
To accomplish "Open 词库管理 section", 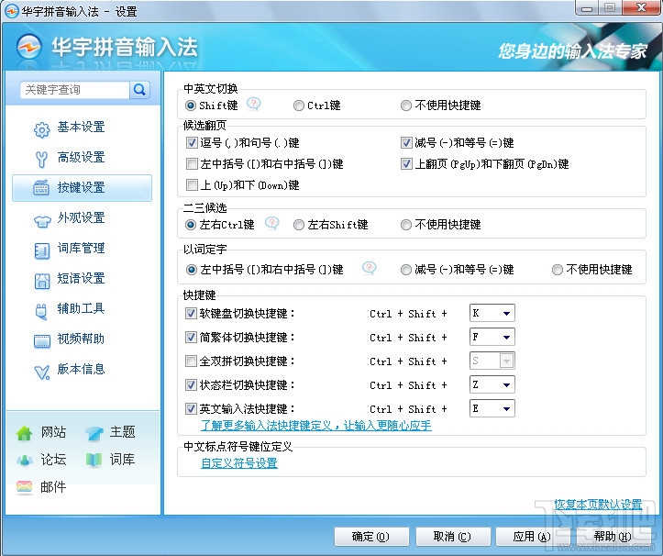I will (82, 249).
